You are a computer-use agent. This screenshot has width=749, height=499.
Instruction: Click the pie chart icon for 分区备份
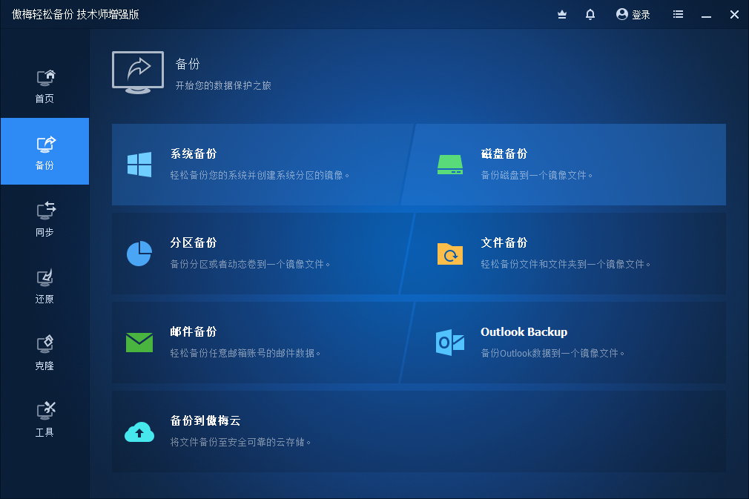[139, 254]
